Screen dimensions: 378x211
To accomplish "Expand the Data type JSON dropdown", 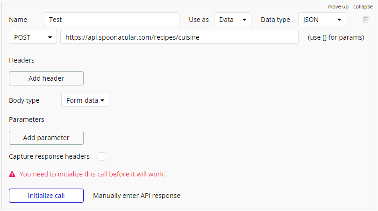I will 322,20.
